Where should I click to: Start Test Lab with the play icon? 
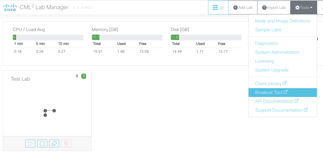click(x=30, y=144)
